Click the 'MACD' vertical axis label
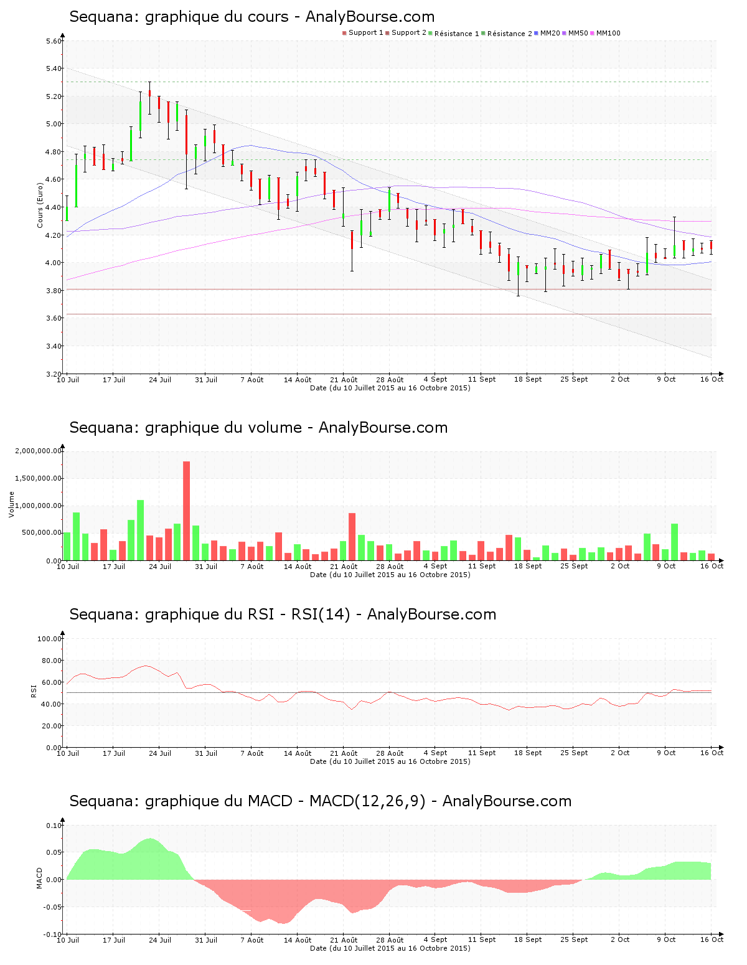This screenshot has height=965, width=747. coord(40,878)
